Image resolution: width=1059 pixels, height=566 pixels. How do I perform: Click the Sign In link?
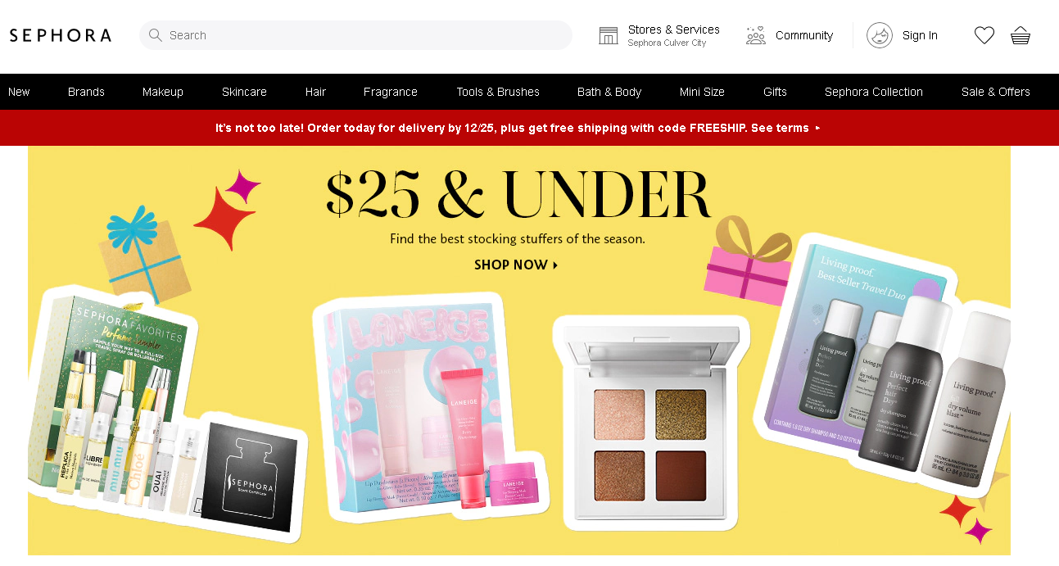[x=920, y=35]
